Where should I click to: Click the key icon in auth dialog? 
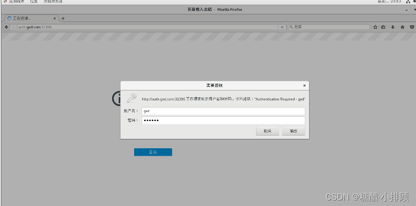[x=131, y=98]
